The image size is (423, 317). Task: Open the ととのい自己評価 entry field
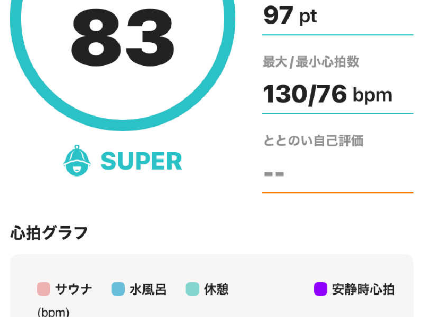pos(338,164)
